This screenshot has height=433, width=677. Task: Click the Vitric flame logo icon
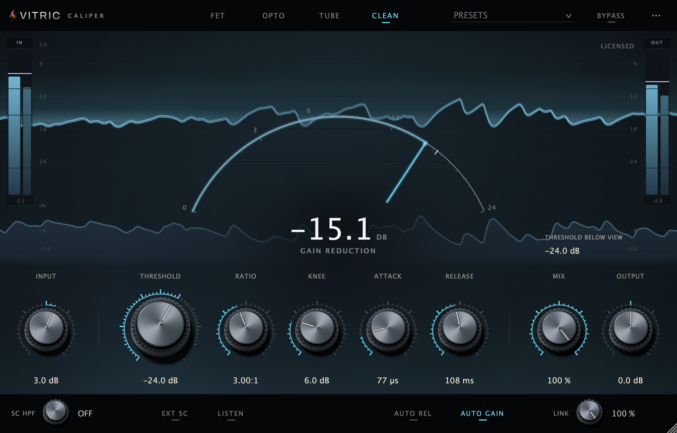pyautogui.click(x=13, y=16)
